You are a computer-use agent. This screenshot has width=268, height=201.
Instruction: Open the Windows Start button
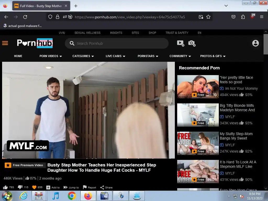[x=7, y=196]
